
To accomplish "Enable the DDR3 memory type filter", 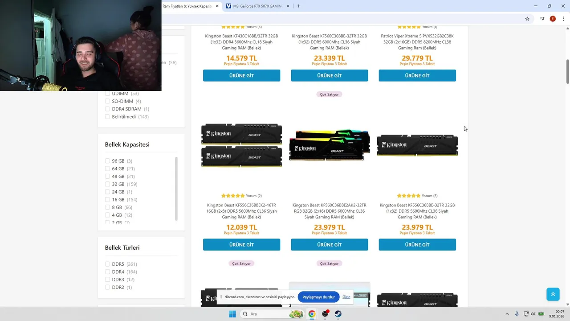I will pos(107,280).
